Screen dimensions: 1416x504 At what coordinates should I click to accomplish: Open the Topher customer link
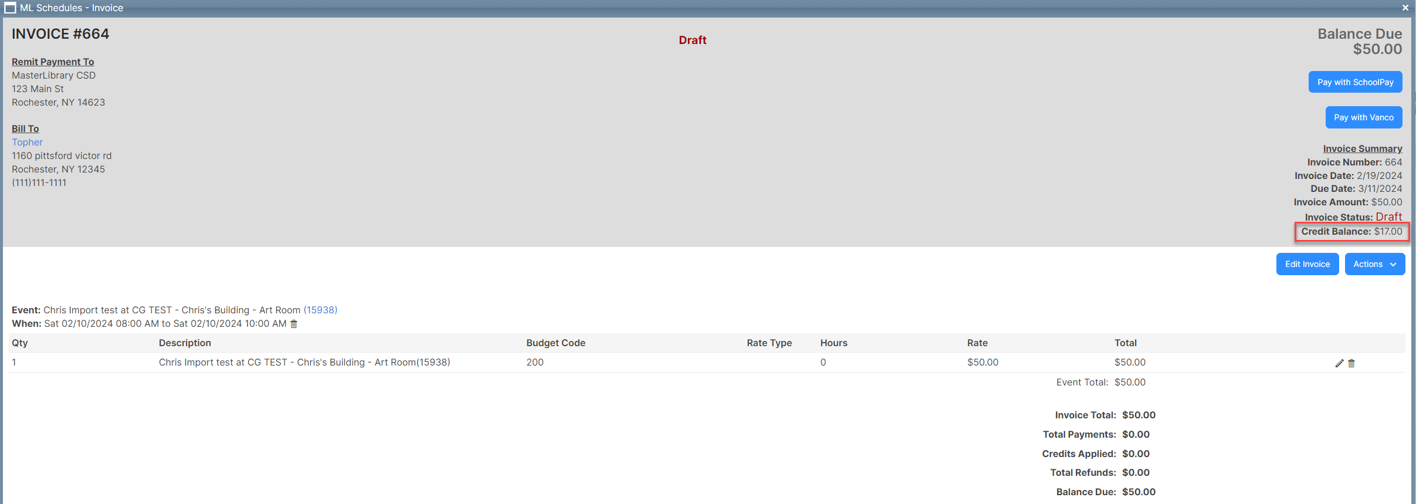pos(27,142)
